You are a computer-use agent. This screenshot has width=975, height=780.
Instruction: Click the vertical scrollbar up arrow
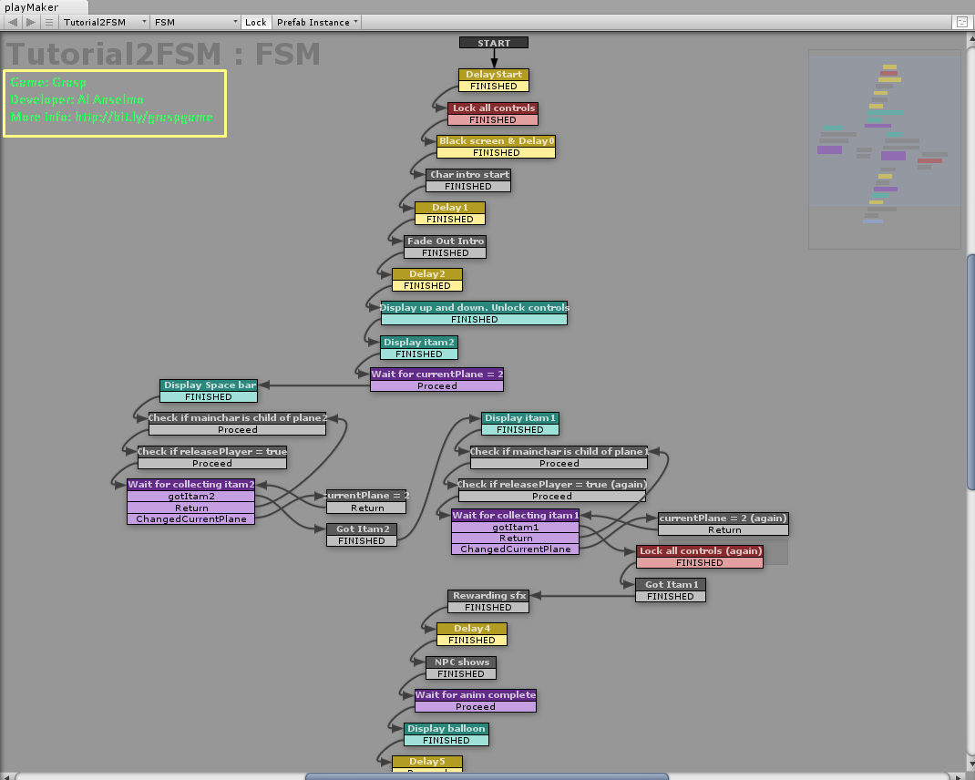[x=970, y=39]
